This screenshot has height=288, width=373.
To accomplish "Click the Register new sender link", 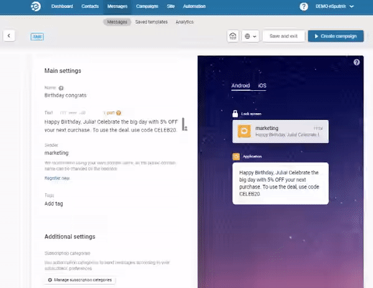I will click(x=57, y=178).
